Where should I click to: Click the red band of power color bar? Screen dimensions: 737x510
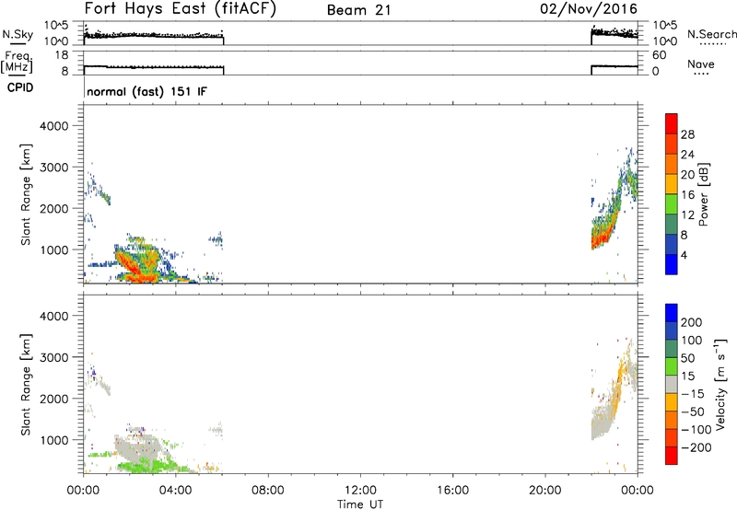[672, 123]
